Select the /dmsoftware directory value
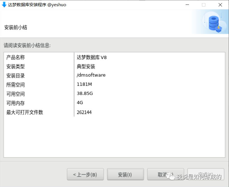 point(91,75)
